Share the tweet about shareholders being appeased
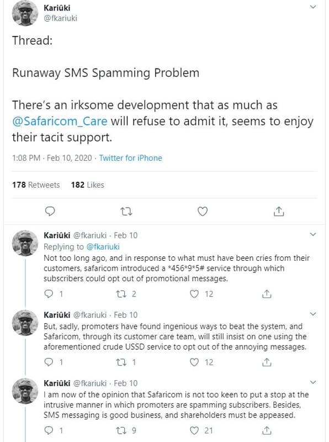 [x=266, y=430]
